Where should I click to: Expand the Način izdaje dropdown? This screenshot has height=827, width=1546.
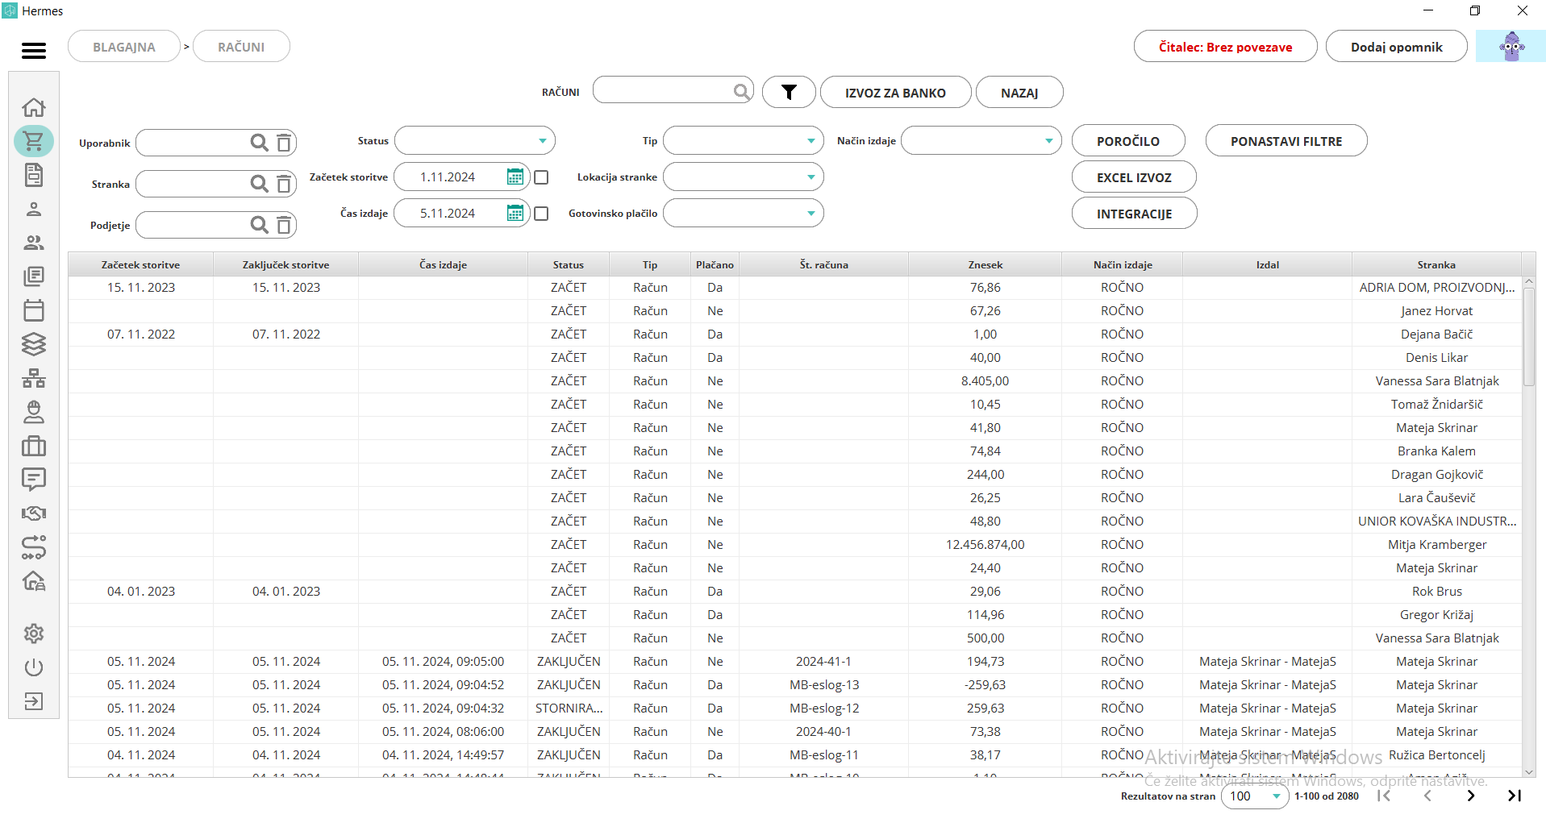coord(981,140)
